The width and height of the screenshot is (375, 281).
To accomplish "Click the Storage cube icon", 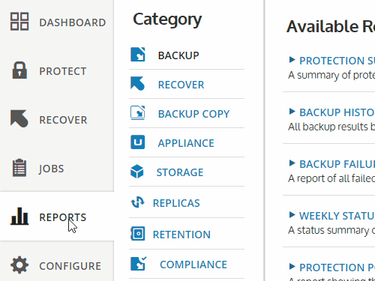I will pyautogui.click(x=137, y=172).
